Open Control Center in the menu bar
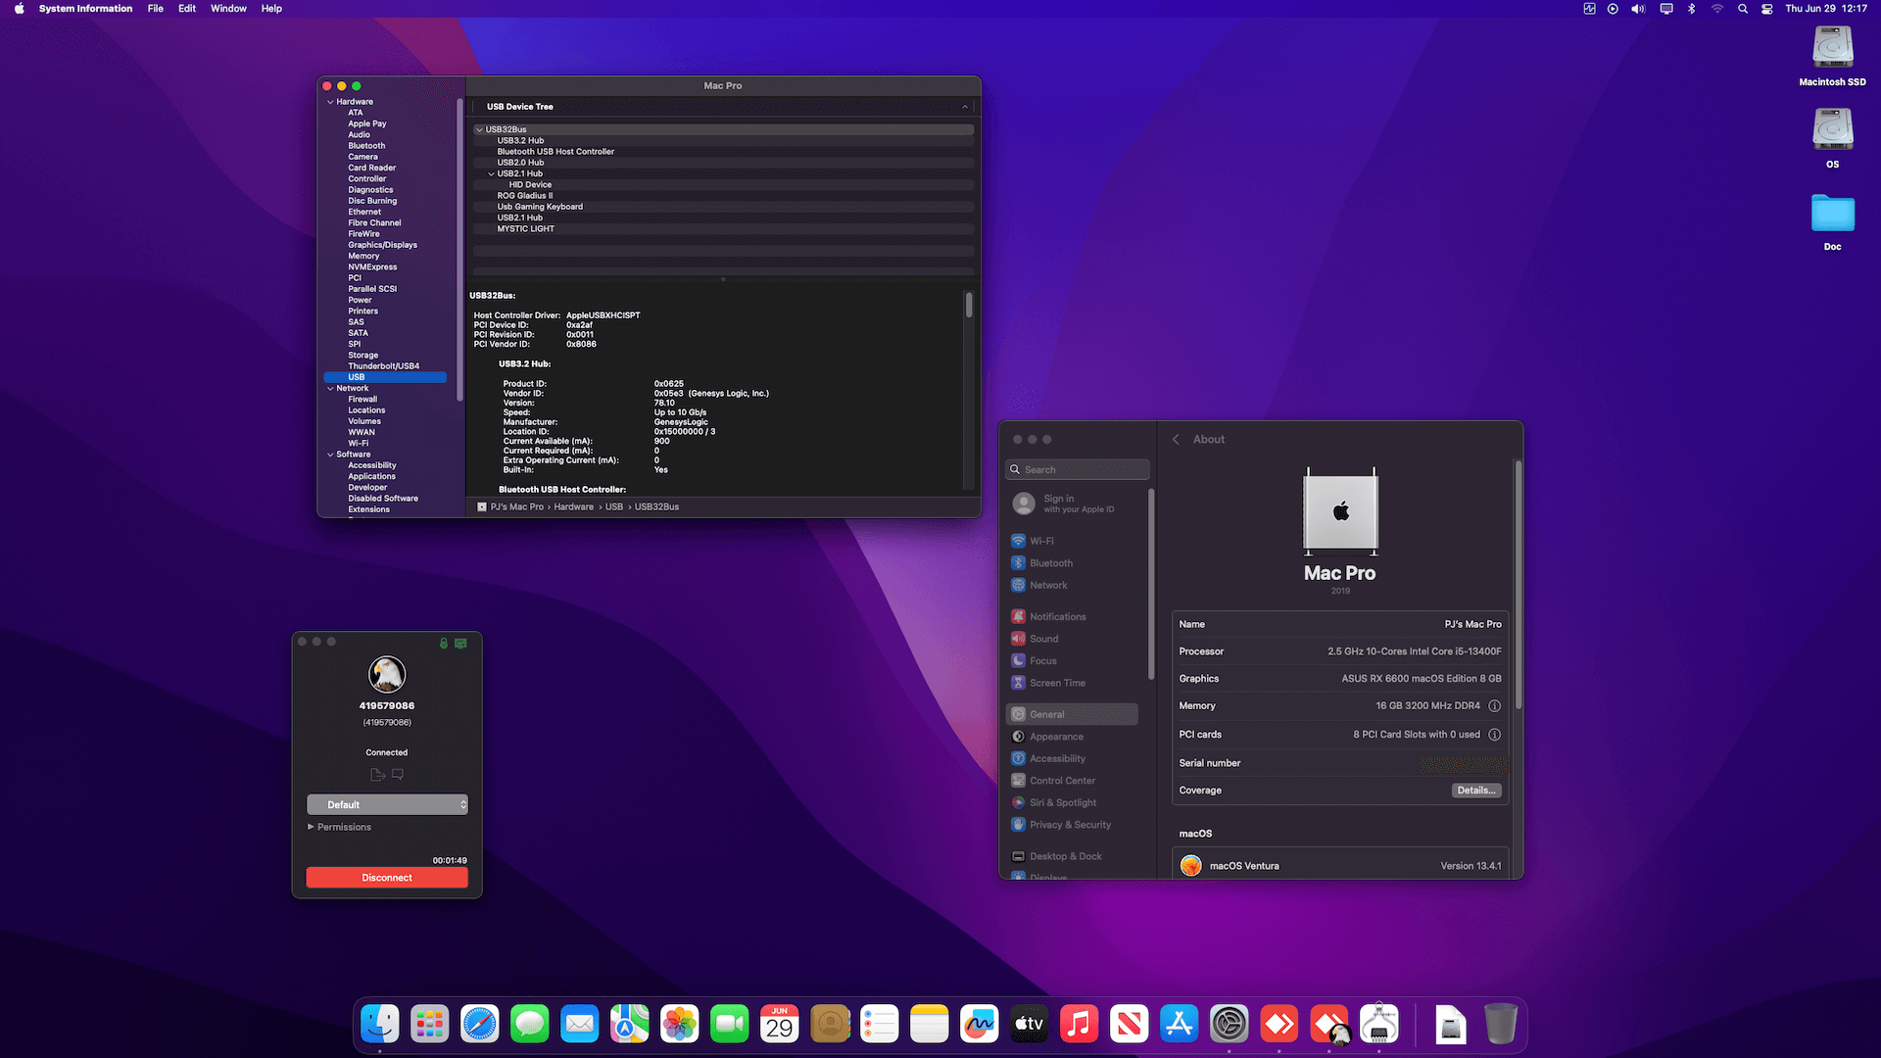 tap(1766, 9)
